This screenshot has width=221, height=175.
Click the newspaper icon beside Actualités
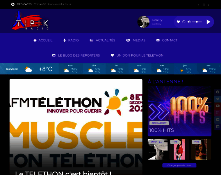92,40
